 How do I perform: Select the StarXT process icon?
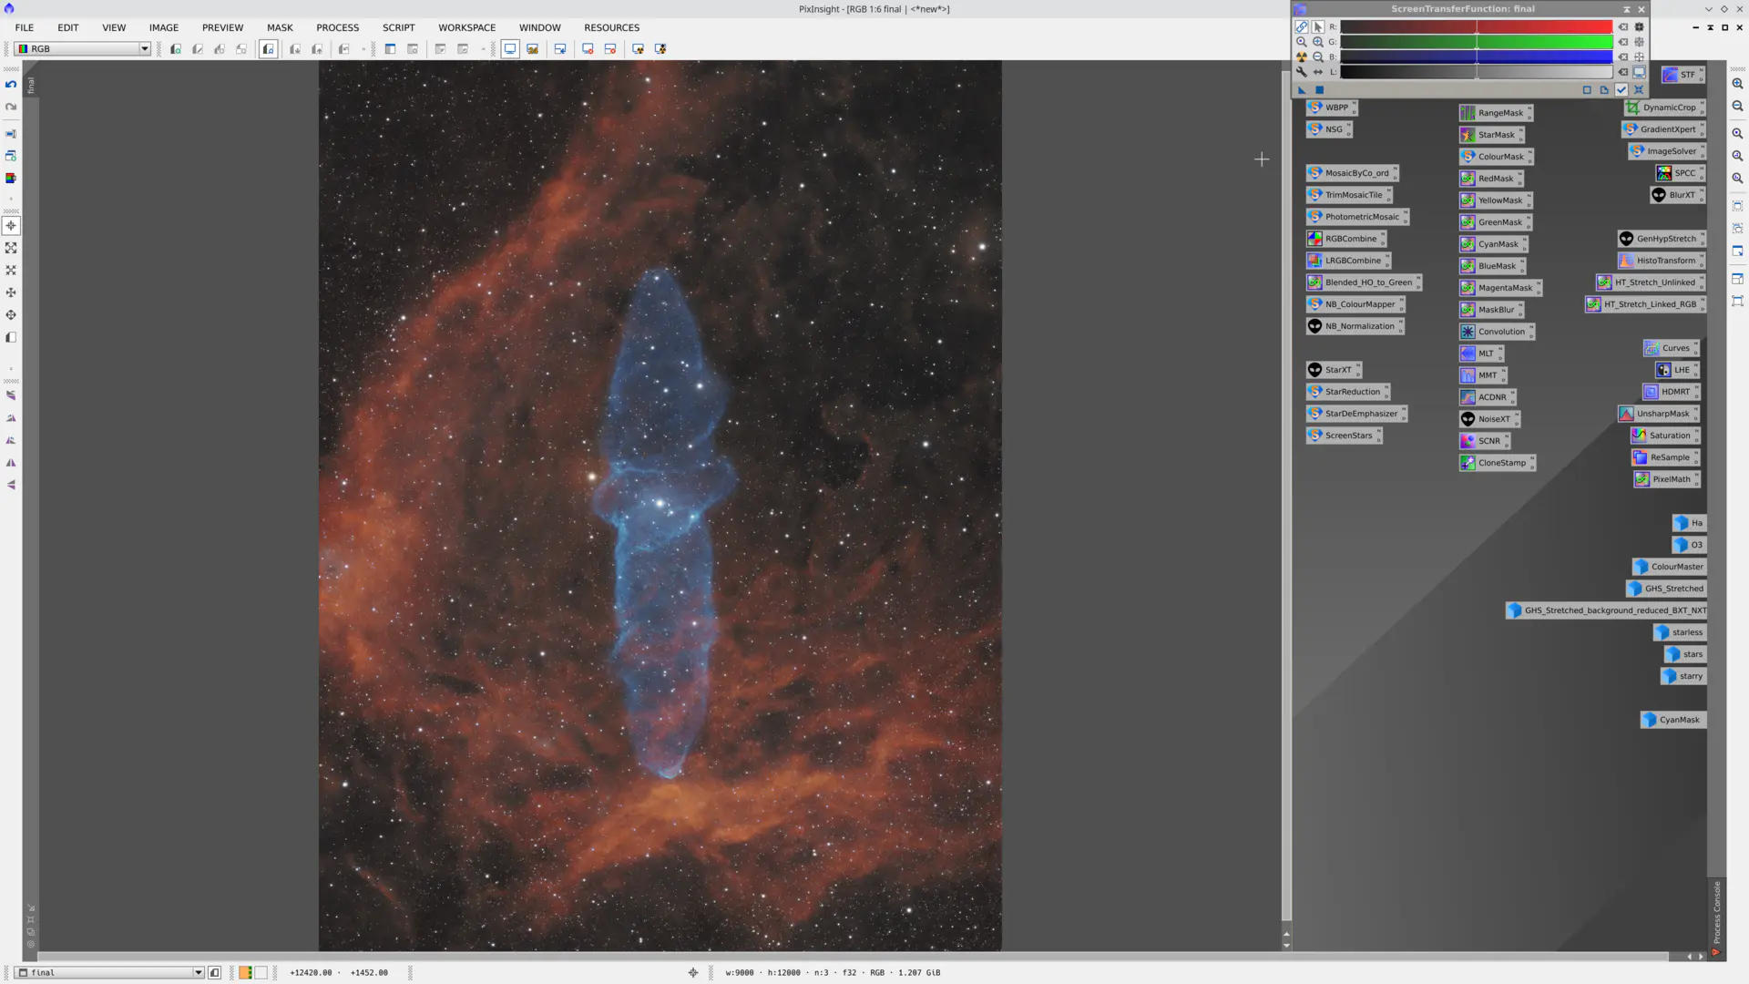pyautogui.click(x=1334, y=369)
